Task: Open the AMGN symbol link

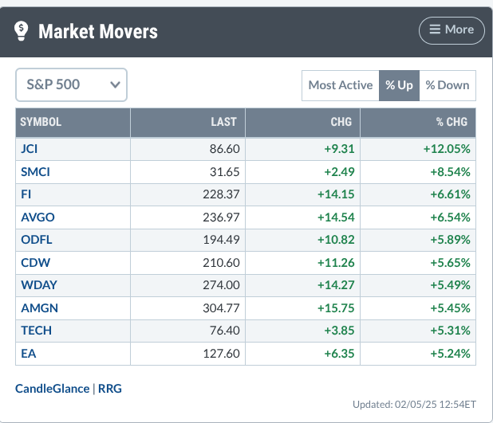Action: coord(40,308)
